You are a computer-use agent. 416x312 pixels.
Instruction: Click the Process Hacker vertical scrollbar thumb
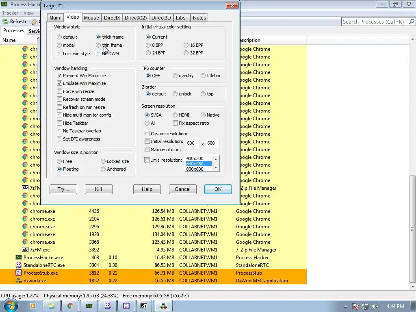[x=413, y=229]
